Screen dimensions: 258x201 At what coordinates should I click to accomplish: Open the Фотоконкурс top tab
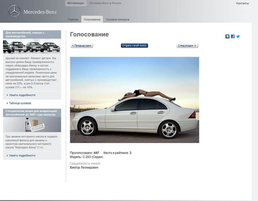coord(75,3)
